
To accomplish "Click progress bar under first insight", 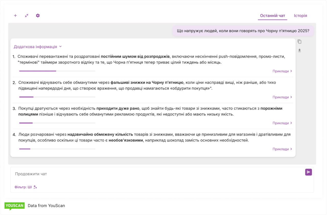I will [x=57, y=71].
